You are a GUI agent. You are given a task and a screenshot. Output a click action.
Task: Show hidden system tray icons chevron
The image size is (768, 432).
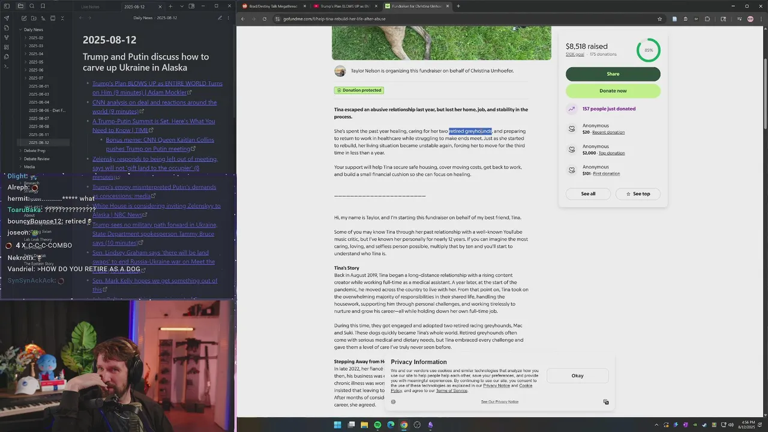tap(658, 425)
